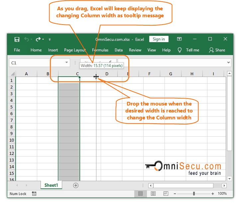Select column D header
The image size is (241, 206).
[107, 74]
